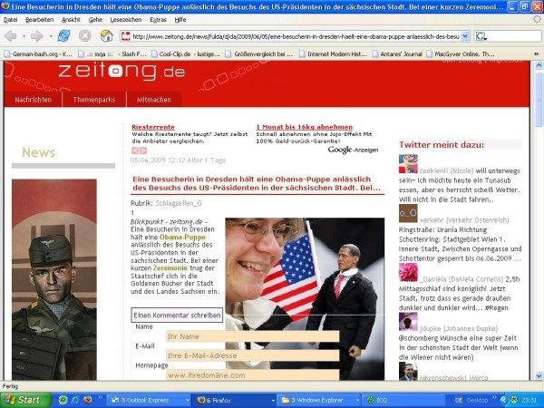Click the Forward navigation arrow
Screen dimensions: 544x408
36,35
